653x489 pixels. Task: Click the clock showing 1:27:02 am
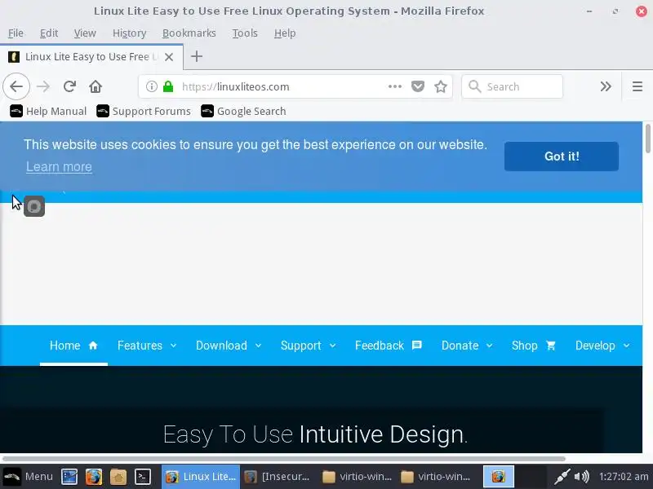point(624,477)
